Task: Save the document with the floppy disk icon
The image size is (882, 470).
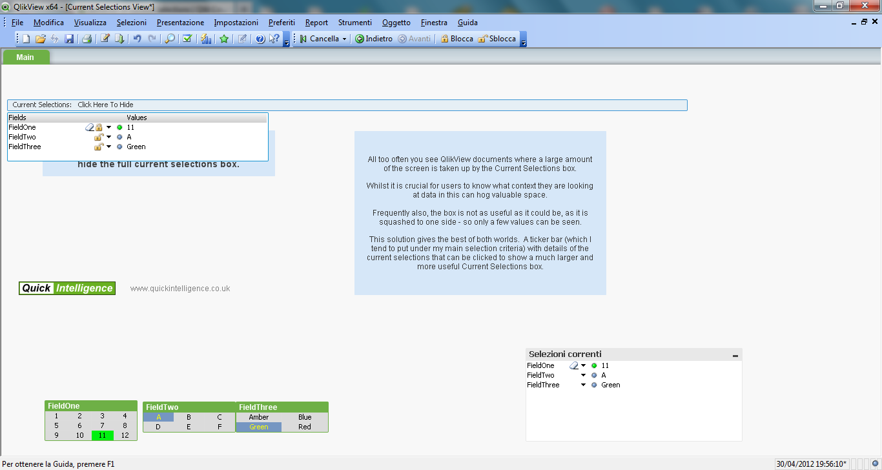Action: [69, 39]
